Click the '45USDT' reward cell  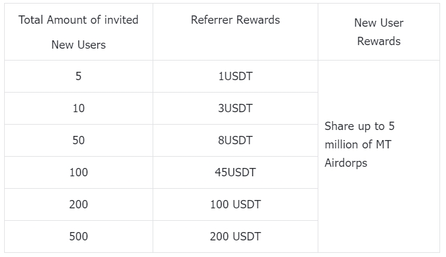point(235,173)
